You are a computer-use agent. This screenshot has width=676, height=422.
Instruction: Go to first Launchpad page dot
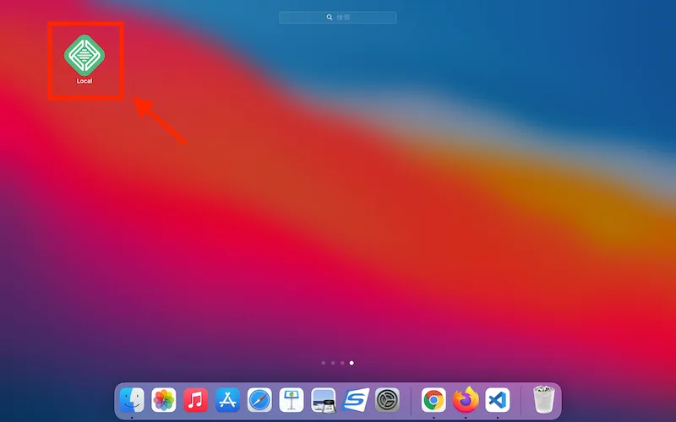324,363
